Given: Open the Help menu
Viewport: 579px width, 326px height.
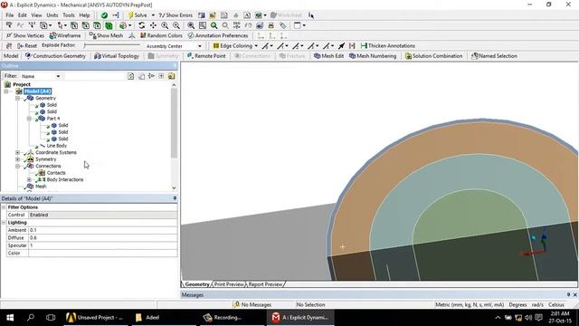Looking at the screenshot, I should (84, 15).
